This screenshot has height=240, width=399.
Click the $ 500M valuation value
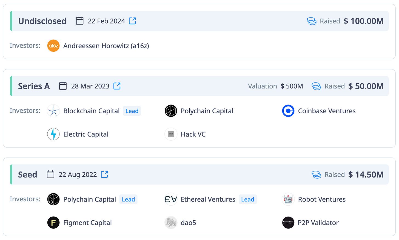[292, 86]
